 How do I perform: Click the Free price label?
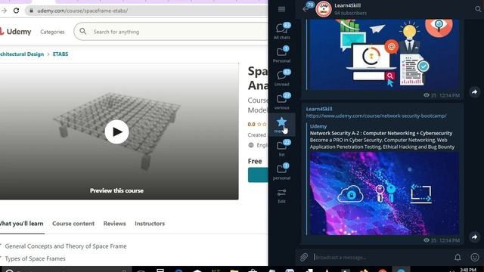[x=255, y=161]
